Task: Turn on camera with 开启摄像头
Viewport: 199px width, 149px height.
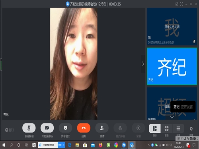Action: tap(47, 128)
